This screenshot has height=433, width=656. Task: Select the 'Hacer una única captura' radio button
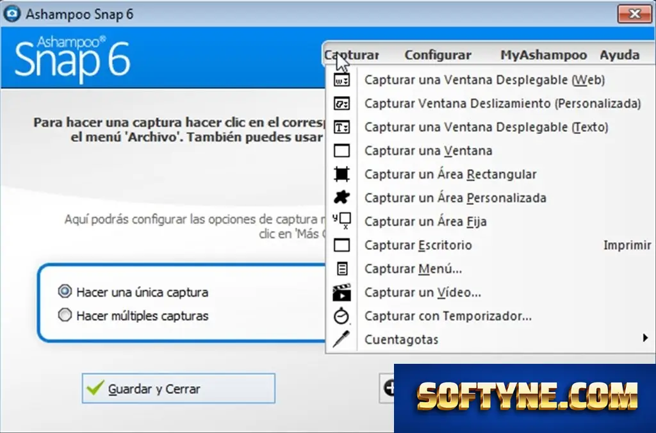(x=65, y=291)
